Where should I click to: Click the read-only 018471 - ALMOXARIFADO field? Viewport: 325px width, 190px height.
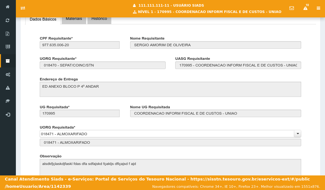coord(170,142)
